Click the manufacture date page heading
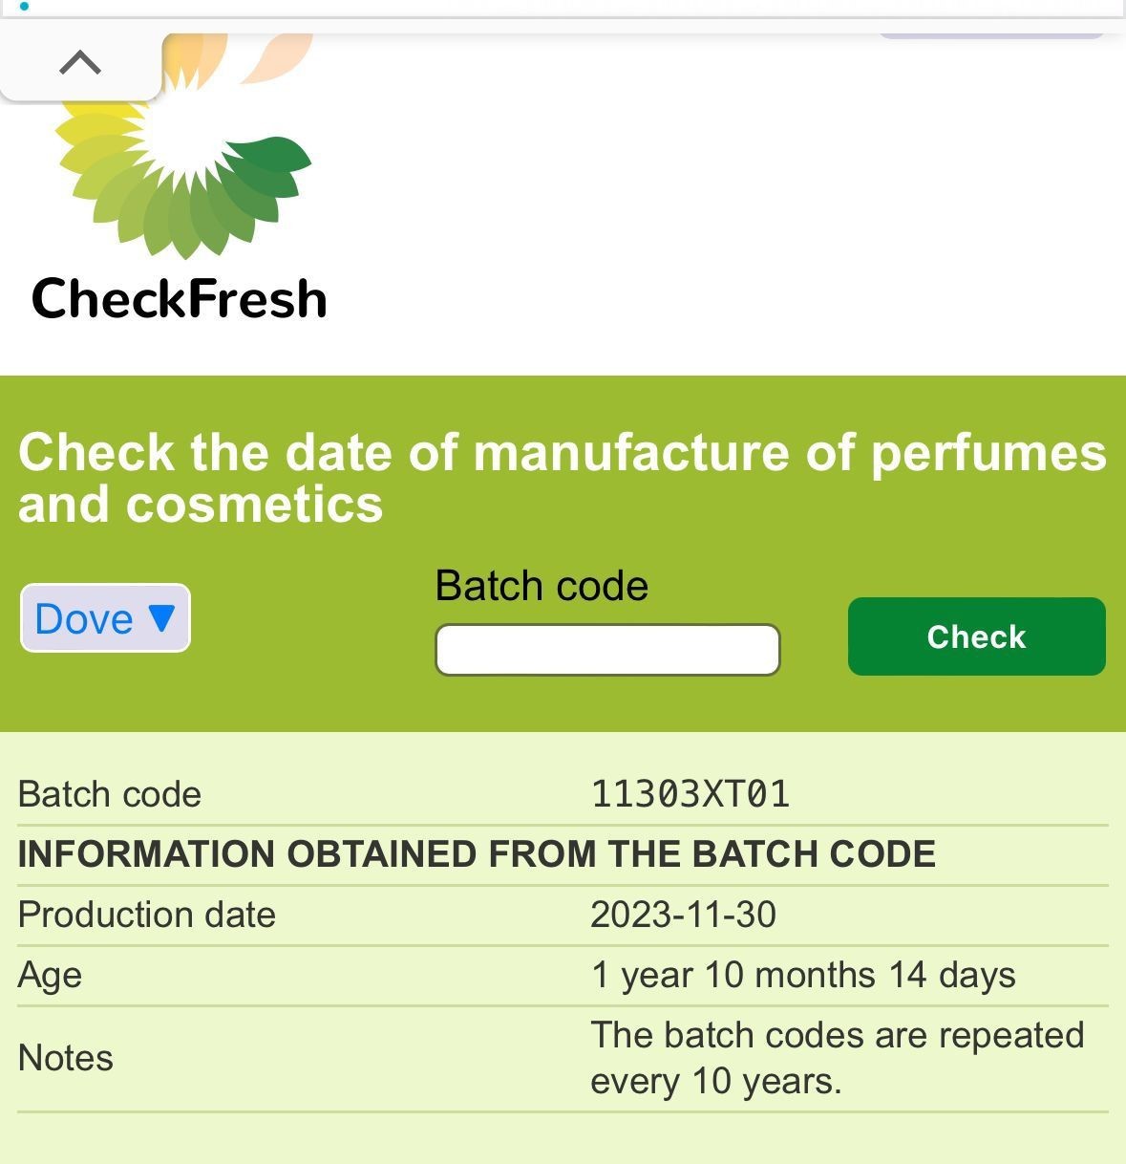Viewport: 1126px width, 1164px height. [x=562, y=478]
